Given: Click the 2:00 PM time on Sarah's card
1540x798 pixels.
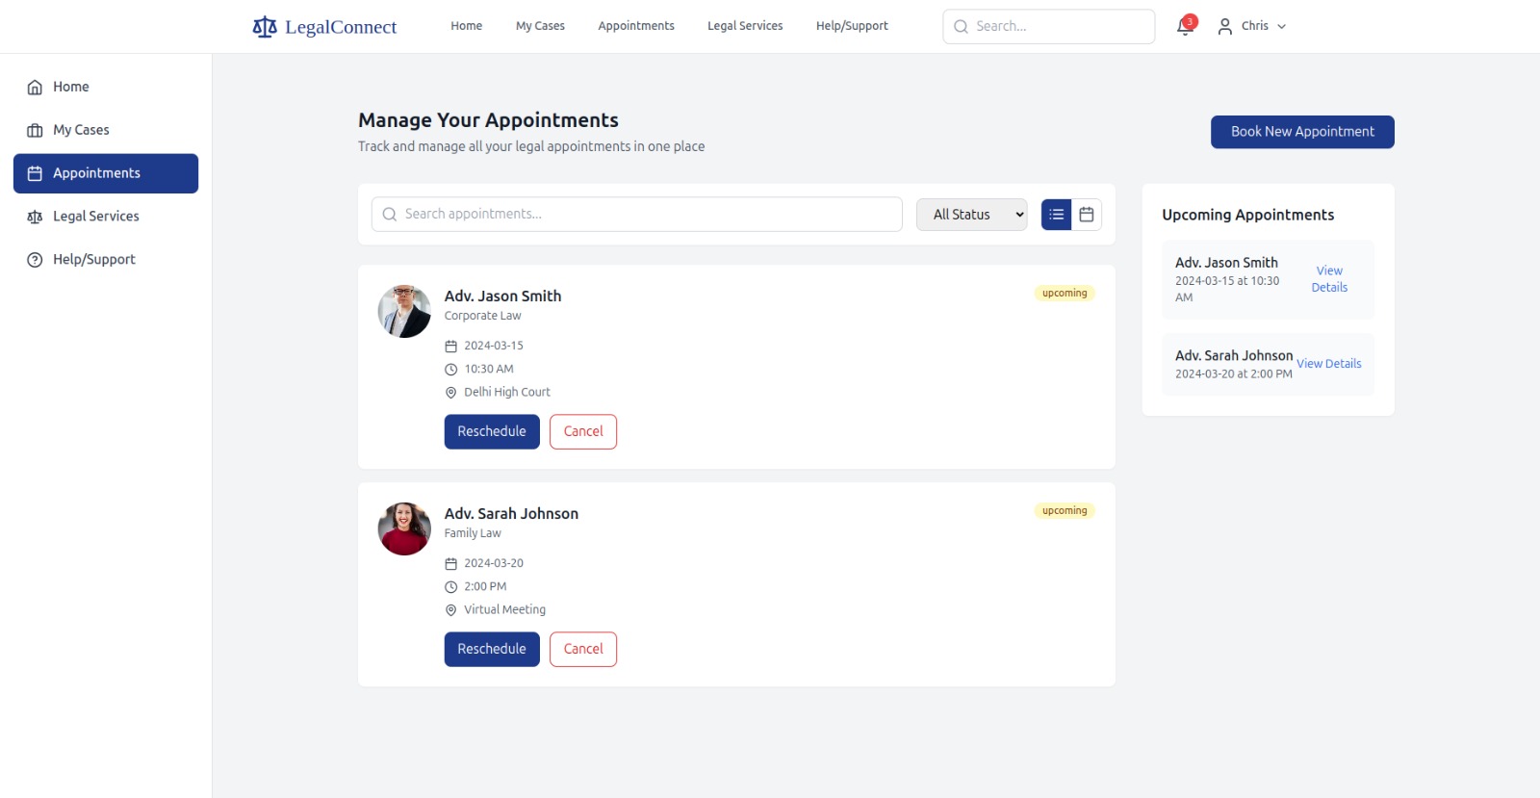Looking at the screenshot, I should (x=485, y=586).
